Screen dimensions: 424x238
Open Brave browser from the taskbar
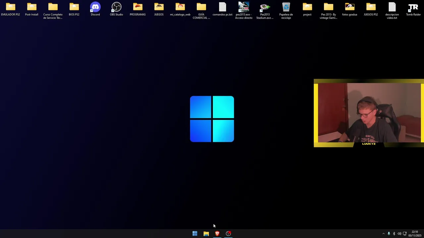coord(217,234)
